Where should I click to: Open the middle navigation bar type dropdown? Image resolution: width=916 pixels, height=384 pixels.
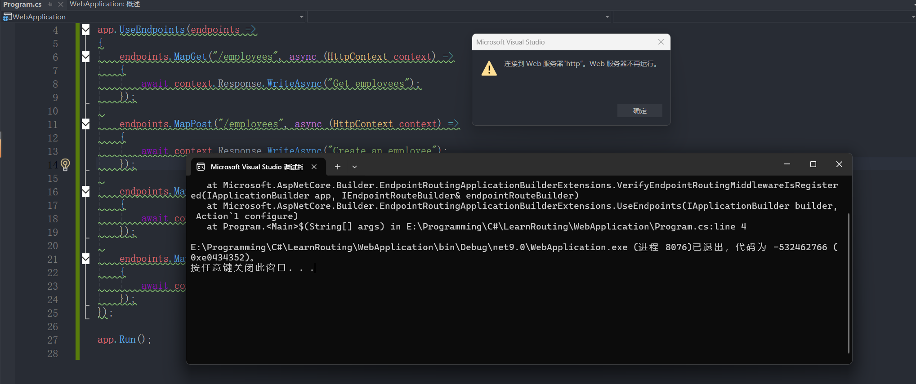pyautogui.click(x=607, y=17)
